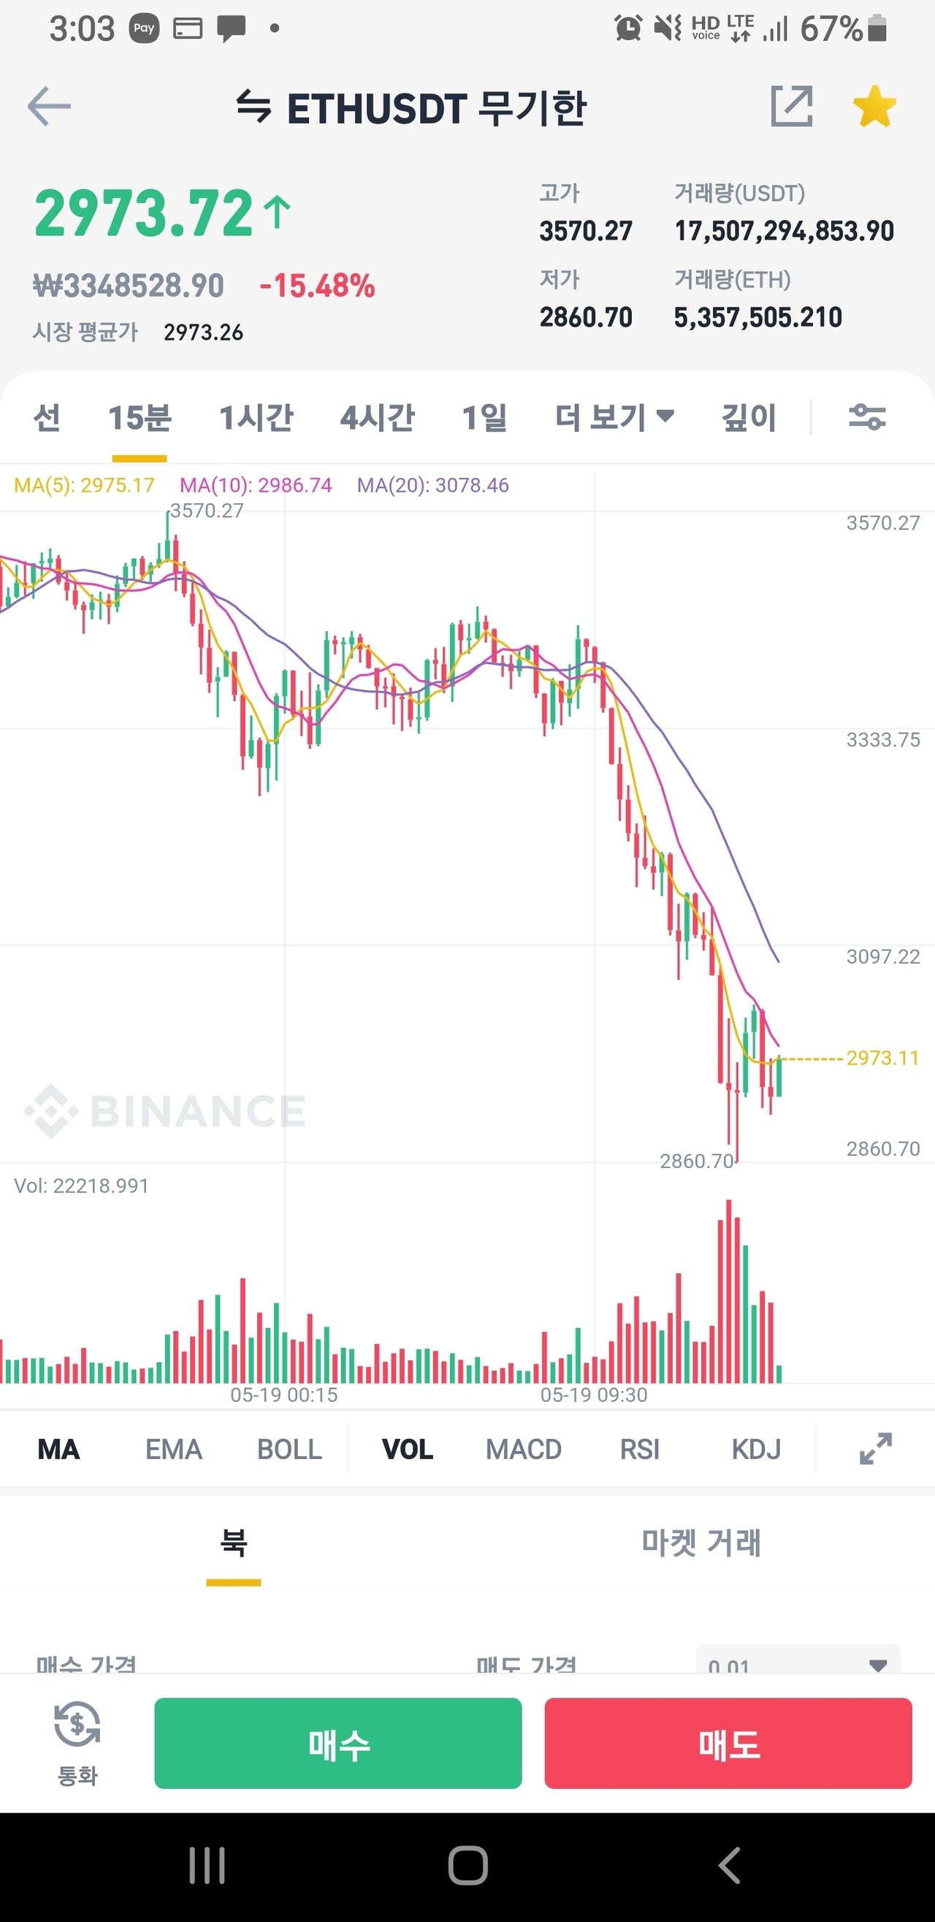
Task: Select the 깊이 depth chart tab
Action: 749,416
